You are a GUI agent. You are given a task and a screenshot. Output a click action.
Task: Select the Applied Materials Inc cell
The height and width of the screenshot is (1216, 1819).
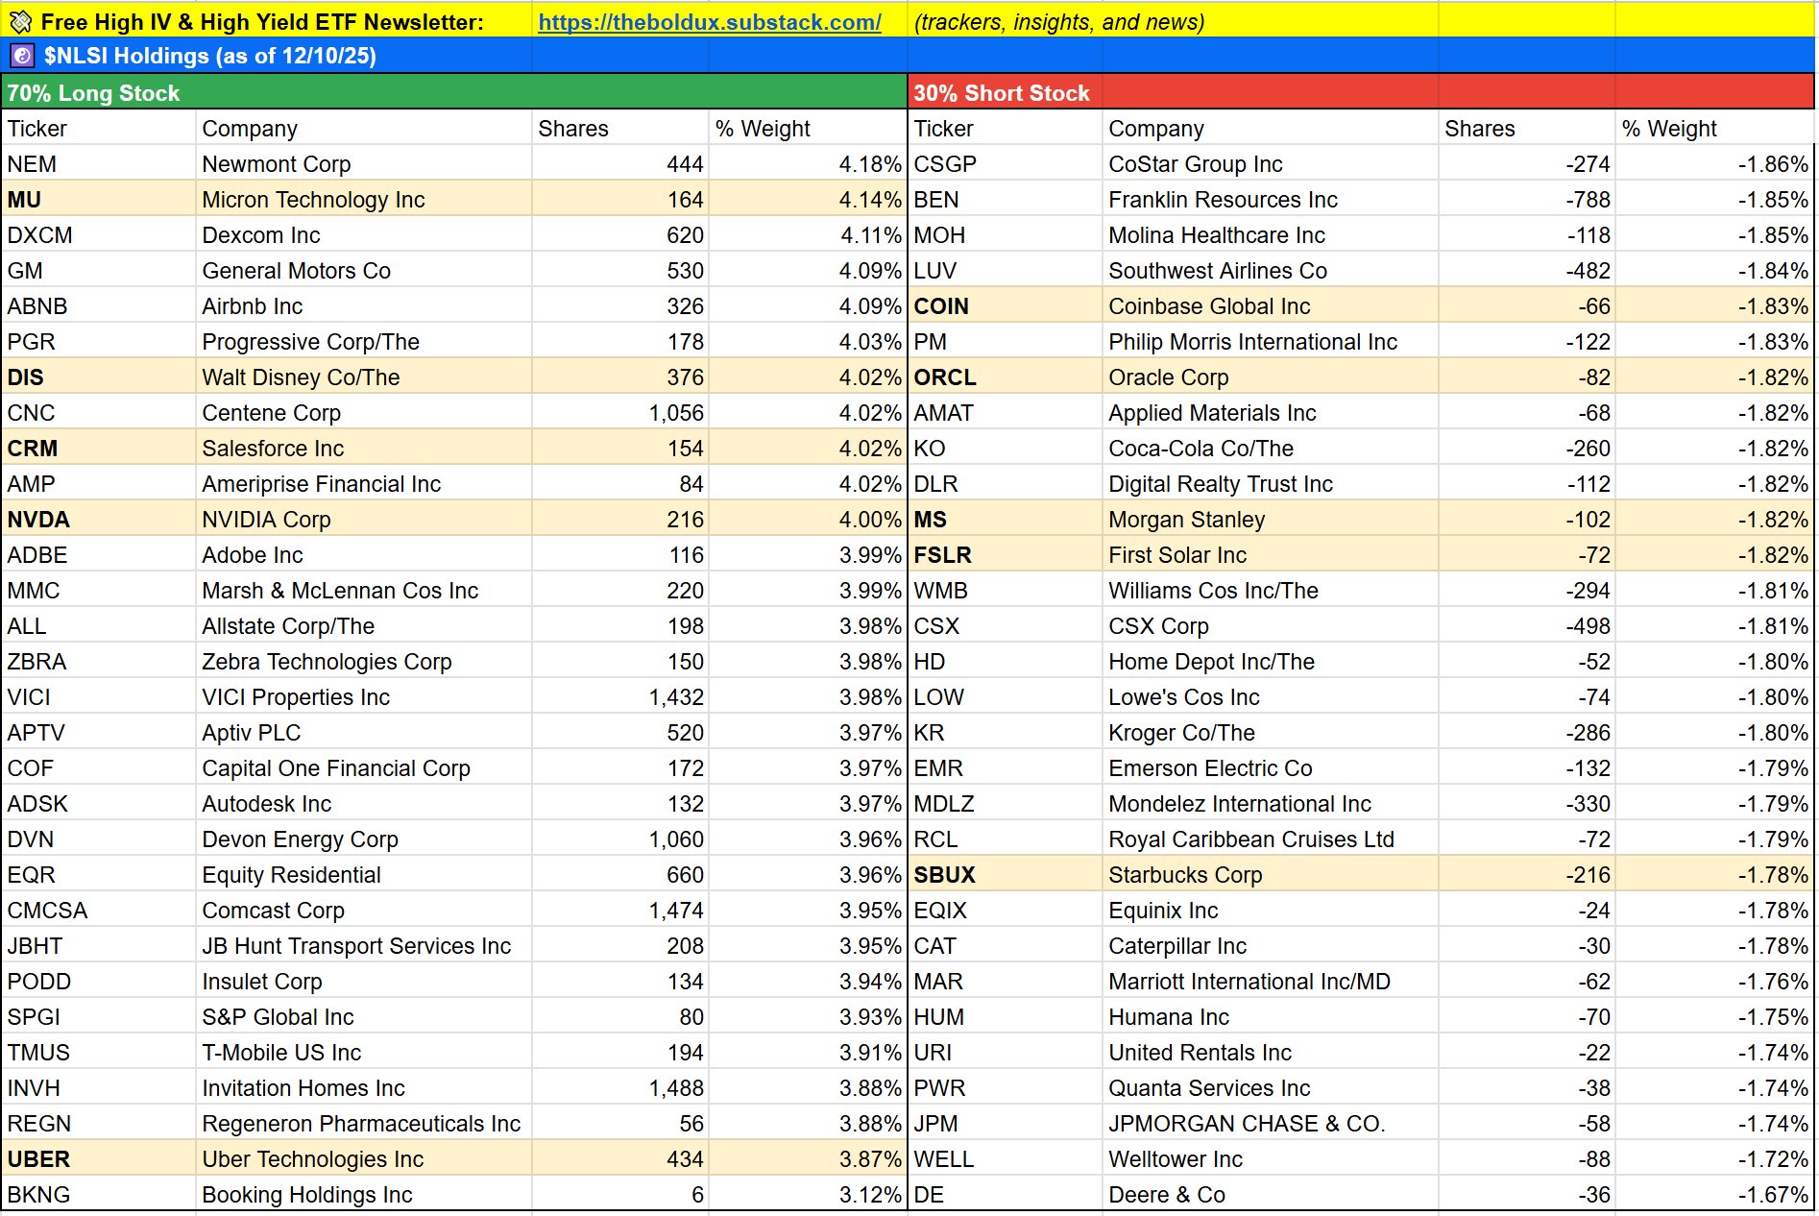[1271, 413]
